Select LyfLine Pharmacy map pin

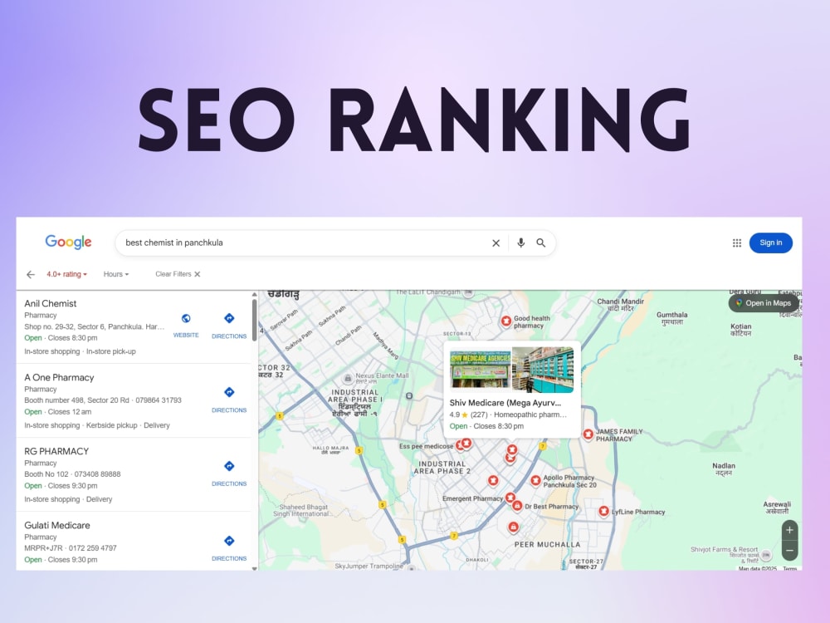point(603,511)
